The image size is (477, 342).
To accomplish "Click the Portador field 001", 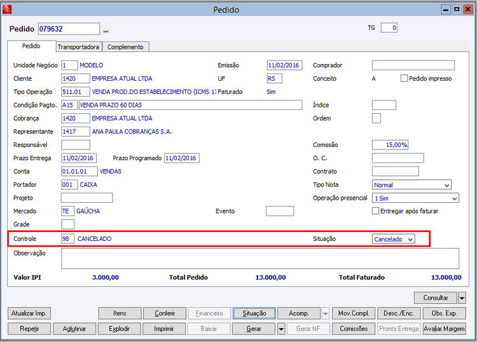I will 69,184.
